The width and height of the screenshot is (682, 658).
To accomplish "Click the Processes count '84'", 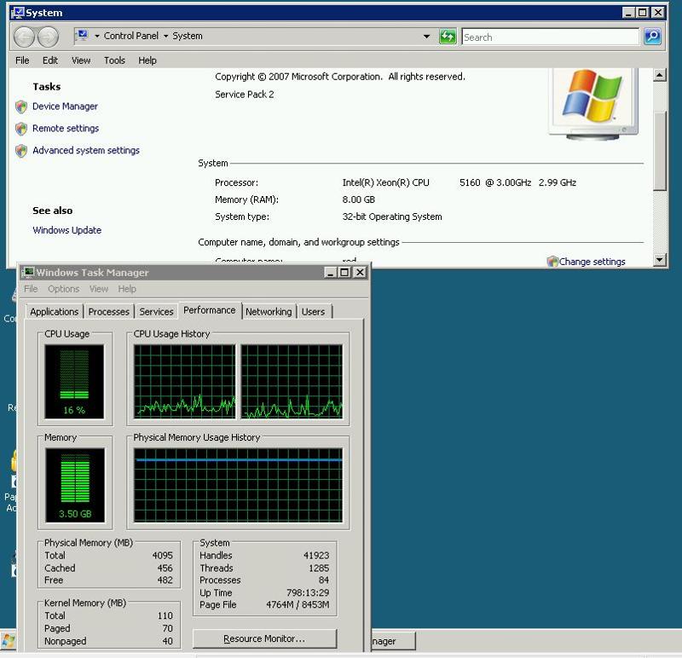I will coord(324,580).
